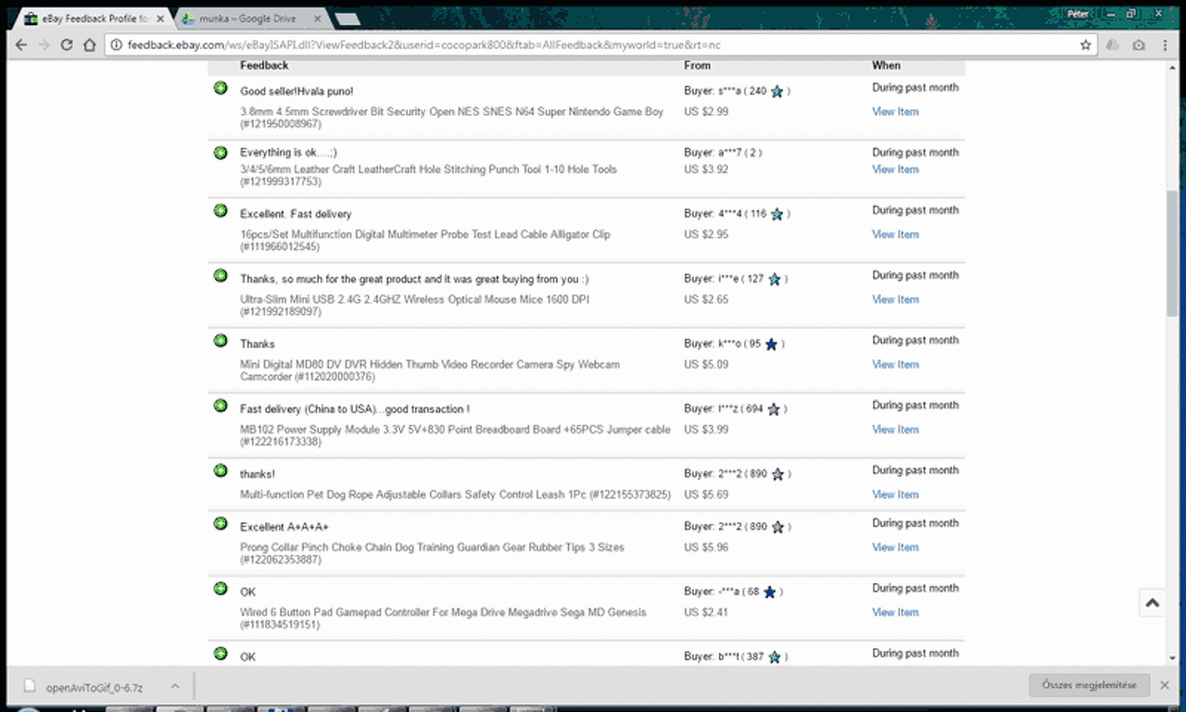Viewport: 1186px width, 712px height.
Task: Click the 'From' column header
Action: (x=698, y=66)
